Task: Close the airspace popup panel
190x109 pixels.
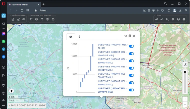Action: tap(134, 36)
